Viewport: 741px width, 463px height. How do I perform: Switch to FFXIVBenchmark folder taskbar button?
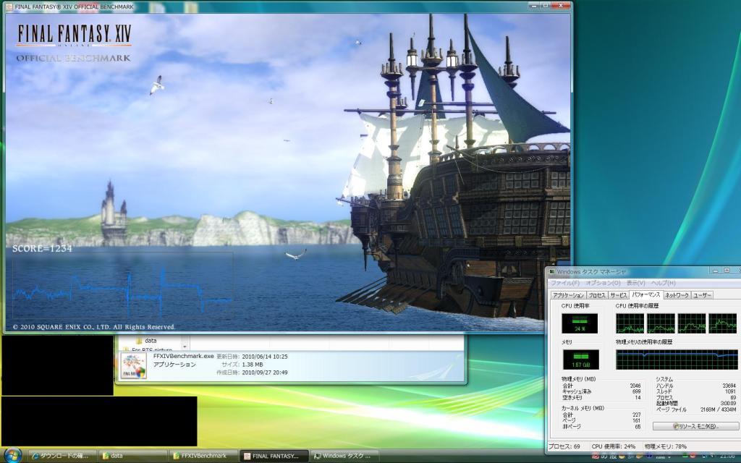click(203, 456)
